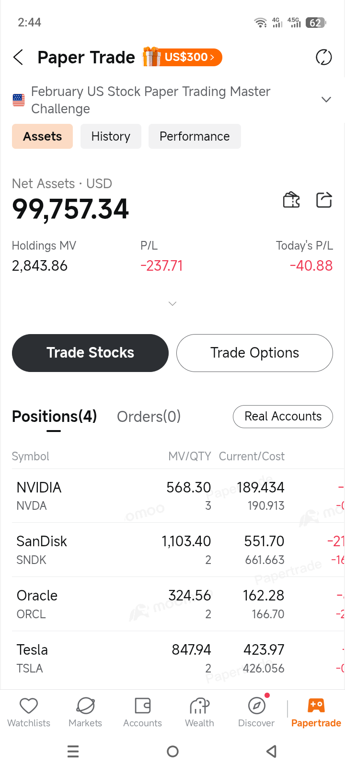Image resolution: width=345 pixels, height=768 pixels.
Task: Go to Accounts in bottom navigation
Action: tap(142, 713)
